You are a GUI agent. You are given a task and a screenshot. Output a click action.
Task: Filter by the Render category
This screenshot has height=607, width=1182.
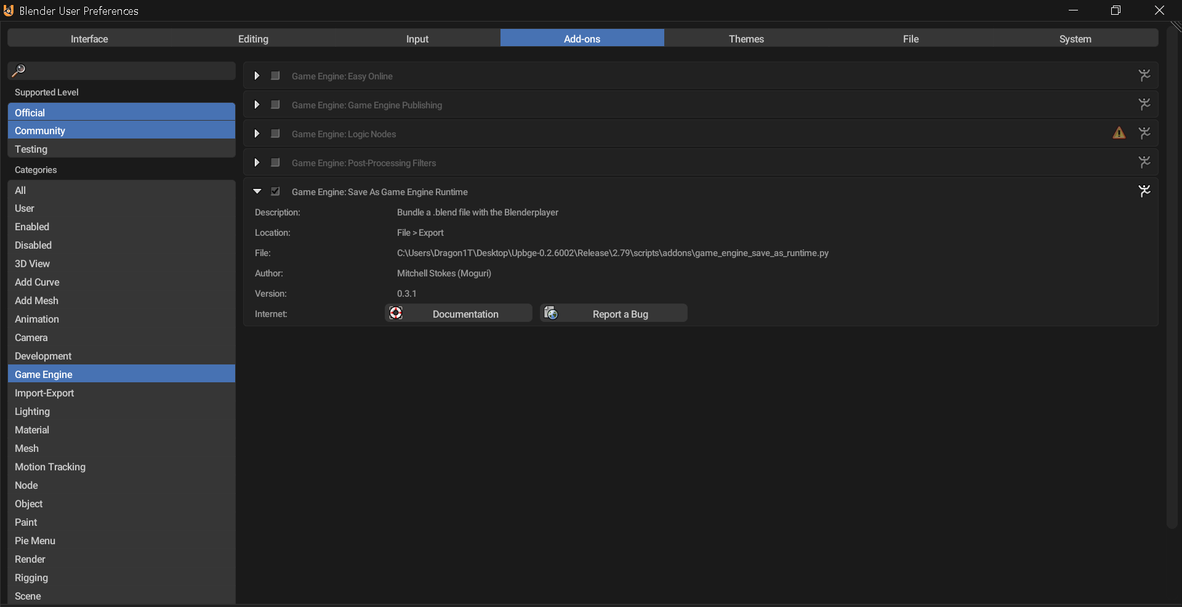(x=121, y=559)
